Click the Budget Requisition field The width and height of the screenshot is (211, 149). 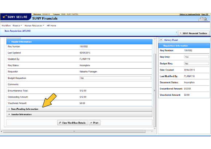115,78
